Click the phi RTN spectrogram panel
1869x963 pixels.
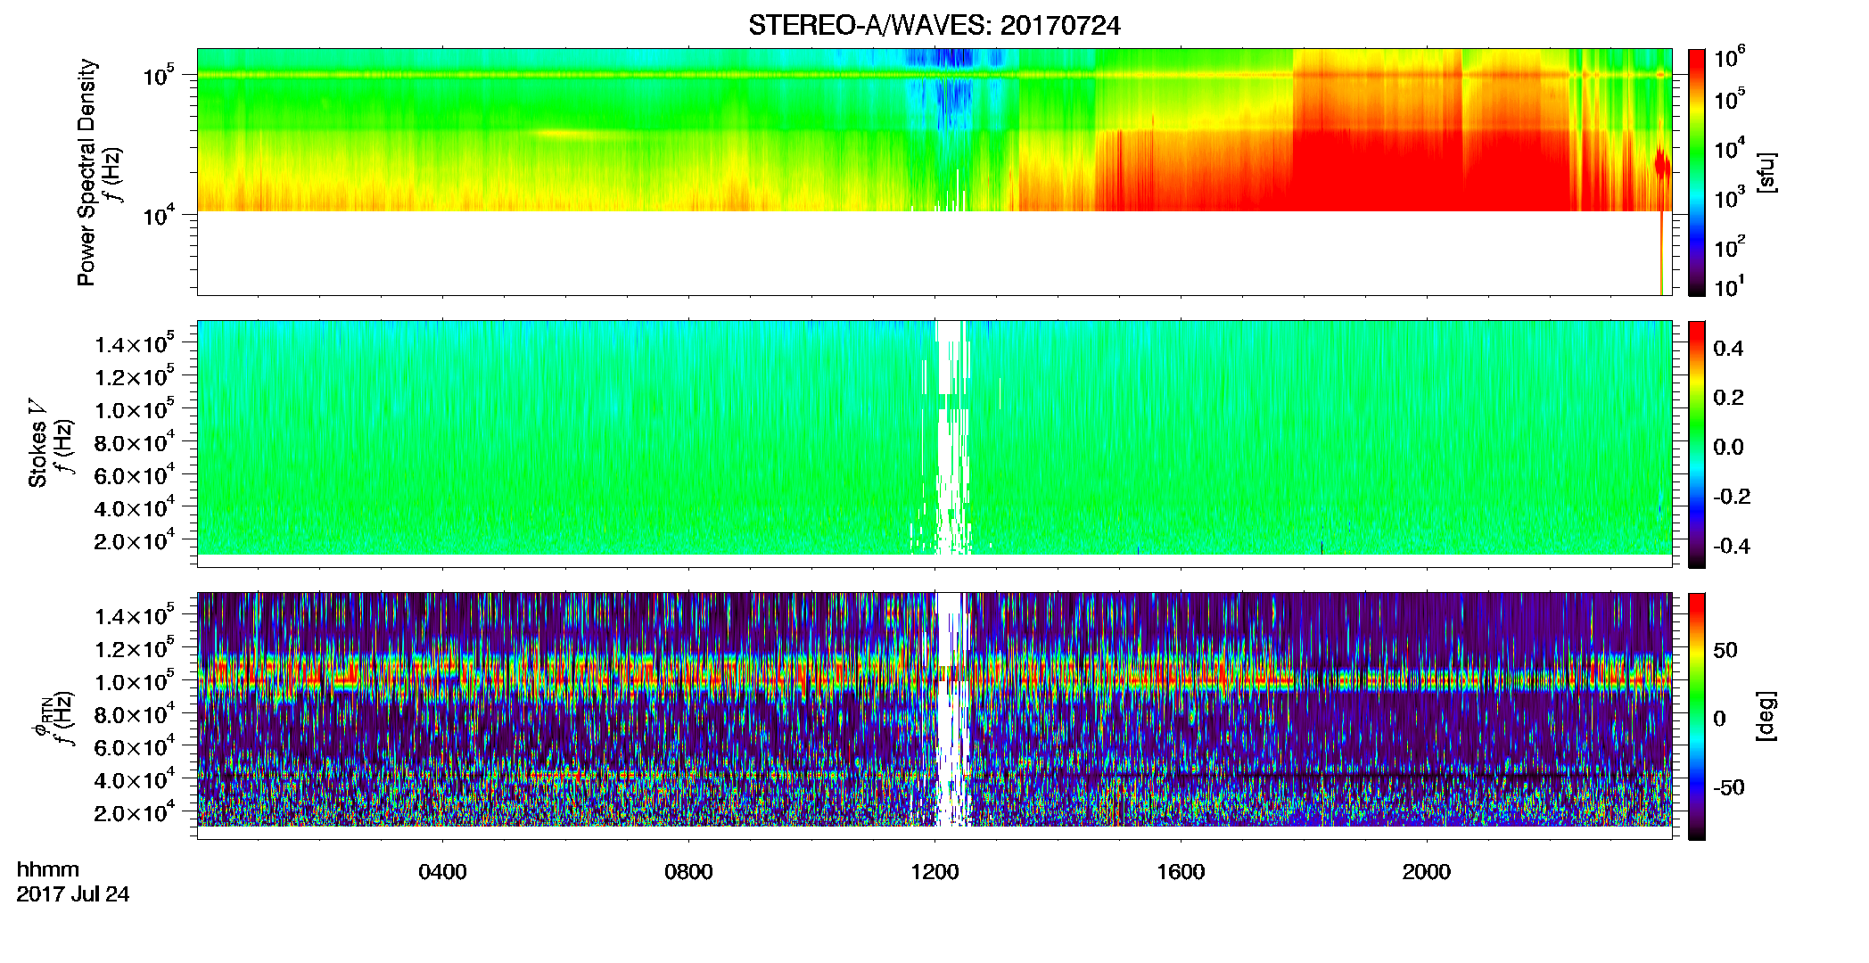pyautogui.click(x=934, y=716)
